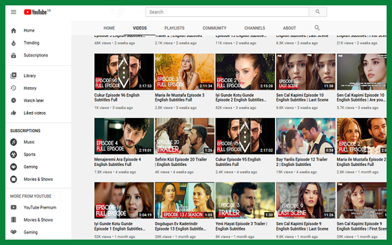This screenshot has height=245, width=392.
Task: Click title 'Yeni Hayat Episode 3 Trailer'
Action: coord(242,226)
